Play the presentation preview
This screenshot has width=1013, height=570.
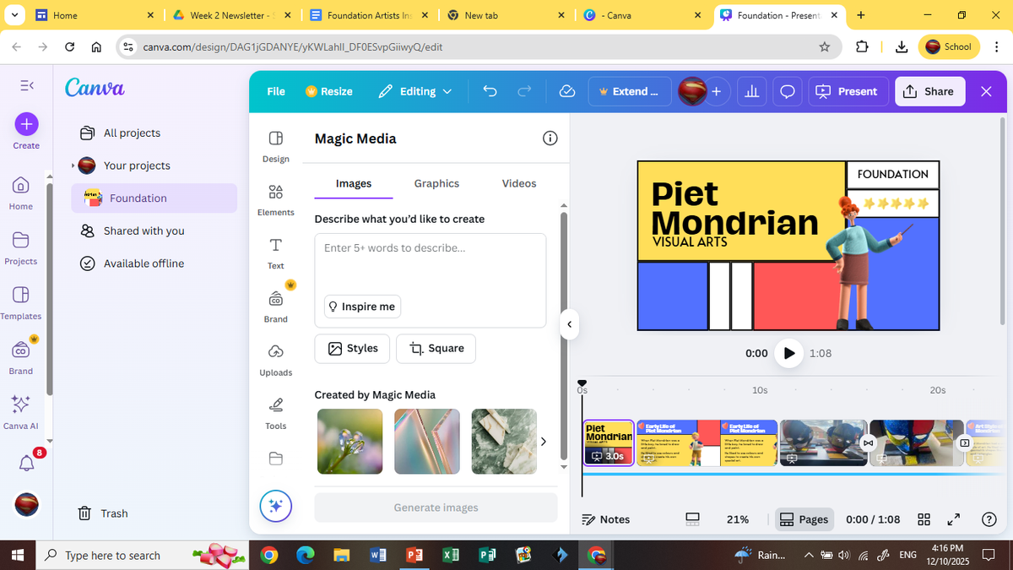coord(788,353)
